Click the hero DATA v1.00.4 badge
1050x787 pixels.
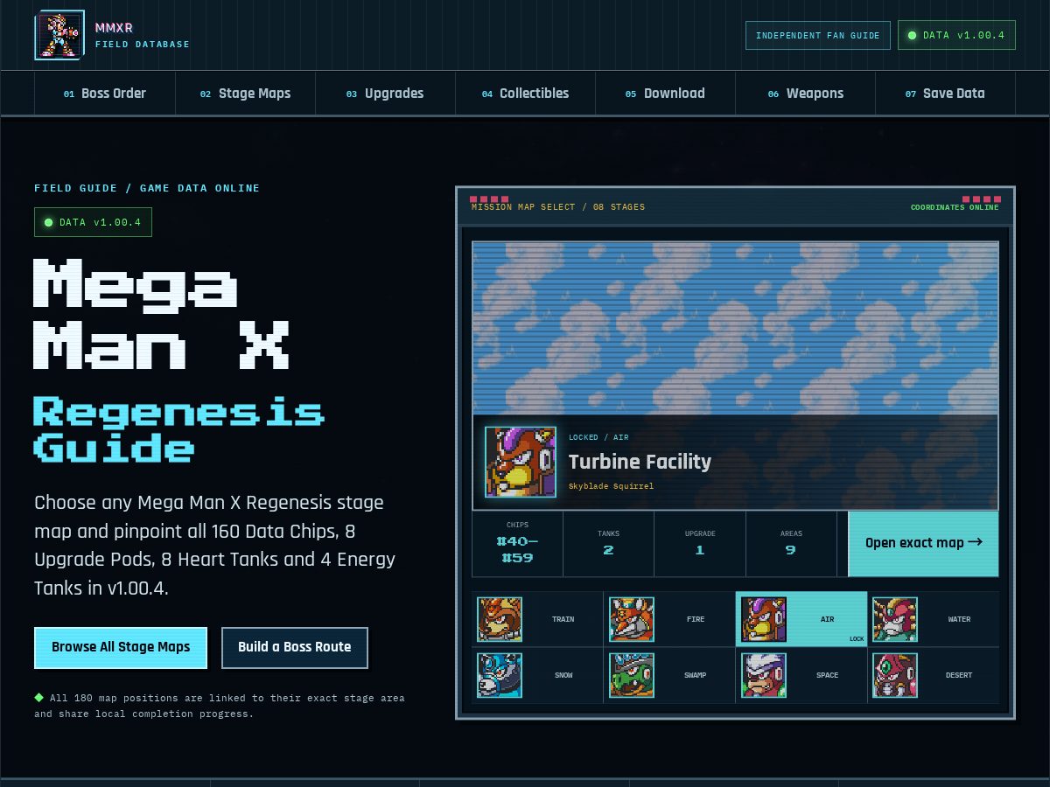[x=93, y=222]
